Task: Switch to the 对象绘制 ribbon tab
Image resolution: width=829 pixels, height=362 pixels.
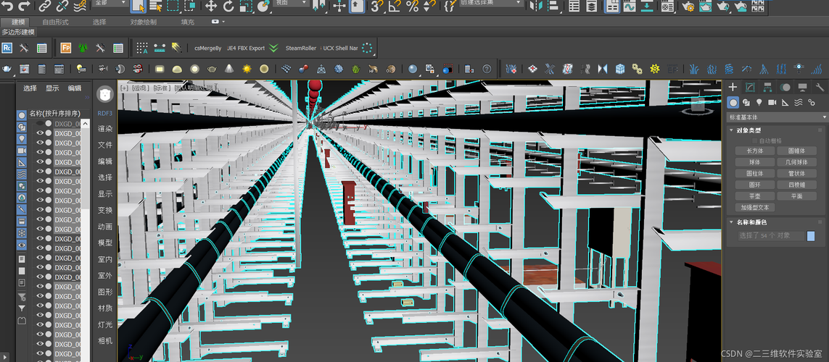Action: click(x=144, y=22)
